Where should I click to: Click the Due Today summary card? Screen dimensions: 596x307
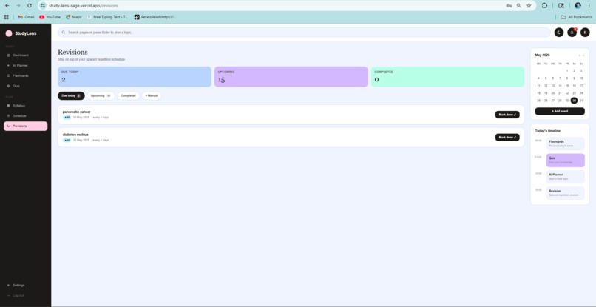click(135, 76)
